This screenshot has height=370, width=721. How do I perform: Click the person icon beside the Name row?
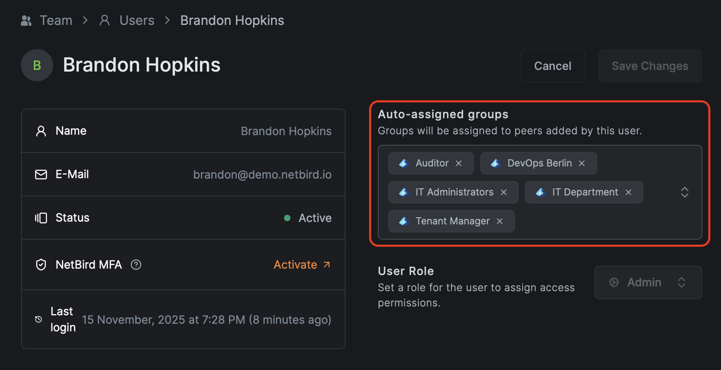coord(41,131)
